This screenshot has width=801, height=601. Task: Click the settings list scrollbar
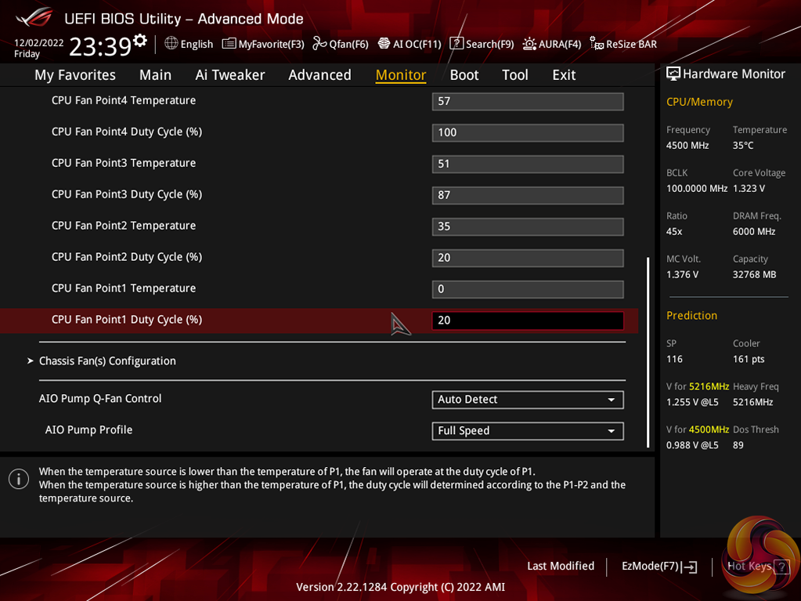click(648, 352)
